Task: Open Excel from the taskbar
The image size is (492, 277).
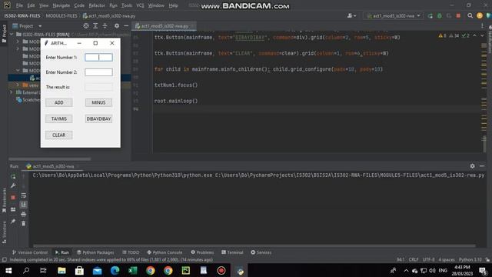Action: pos(133,270)
